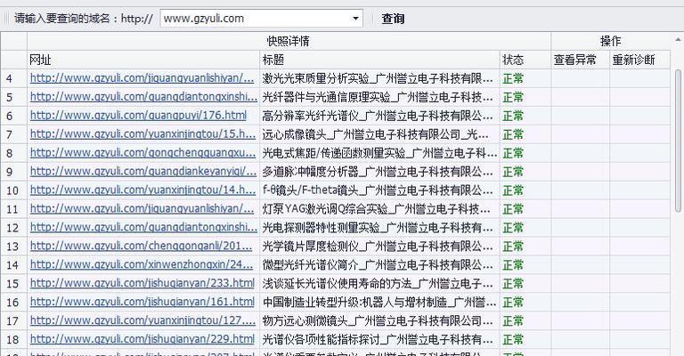Open the guangpuyi/176.html link
The image size is (684, 356).
click(138, 116)
